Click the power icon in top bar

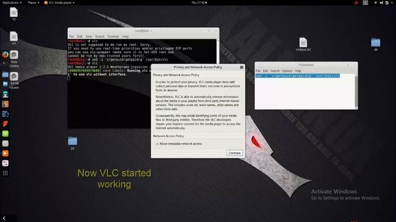coord(387,2)
